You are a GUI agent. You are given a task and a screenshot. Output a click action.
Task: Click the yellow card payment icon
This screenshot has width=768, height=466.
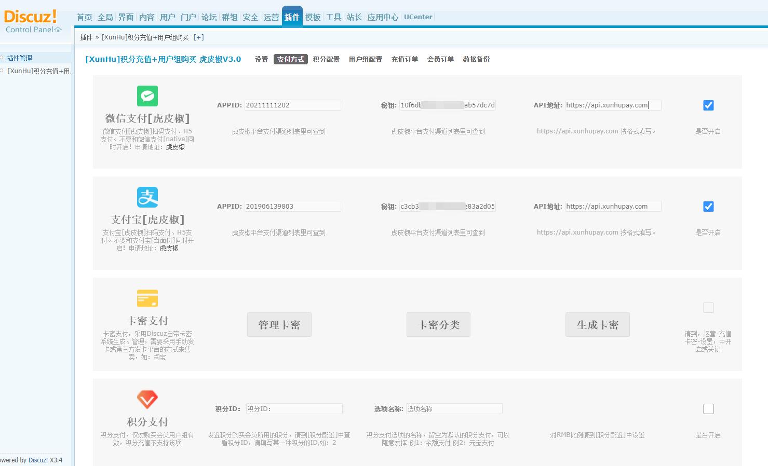coord(147,298)
